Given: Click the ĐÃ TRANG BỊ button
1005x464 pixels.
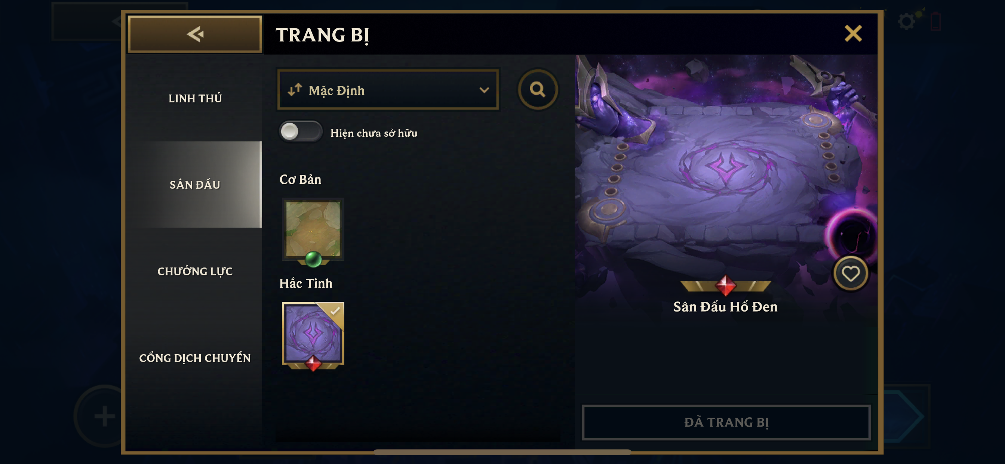Looking at the screenshot, I should 726,422.
